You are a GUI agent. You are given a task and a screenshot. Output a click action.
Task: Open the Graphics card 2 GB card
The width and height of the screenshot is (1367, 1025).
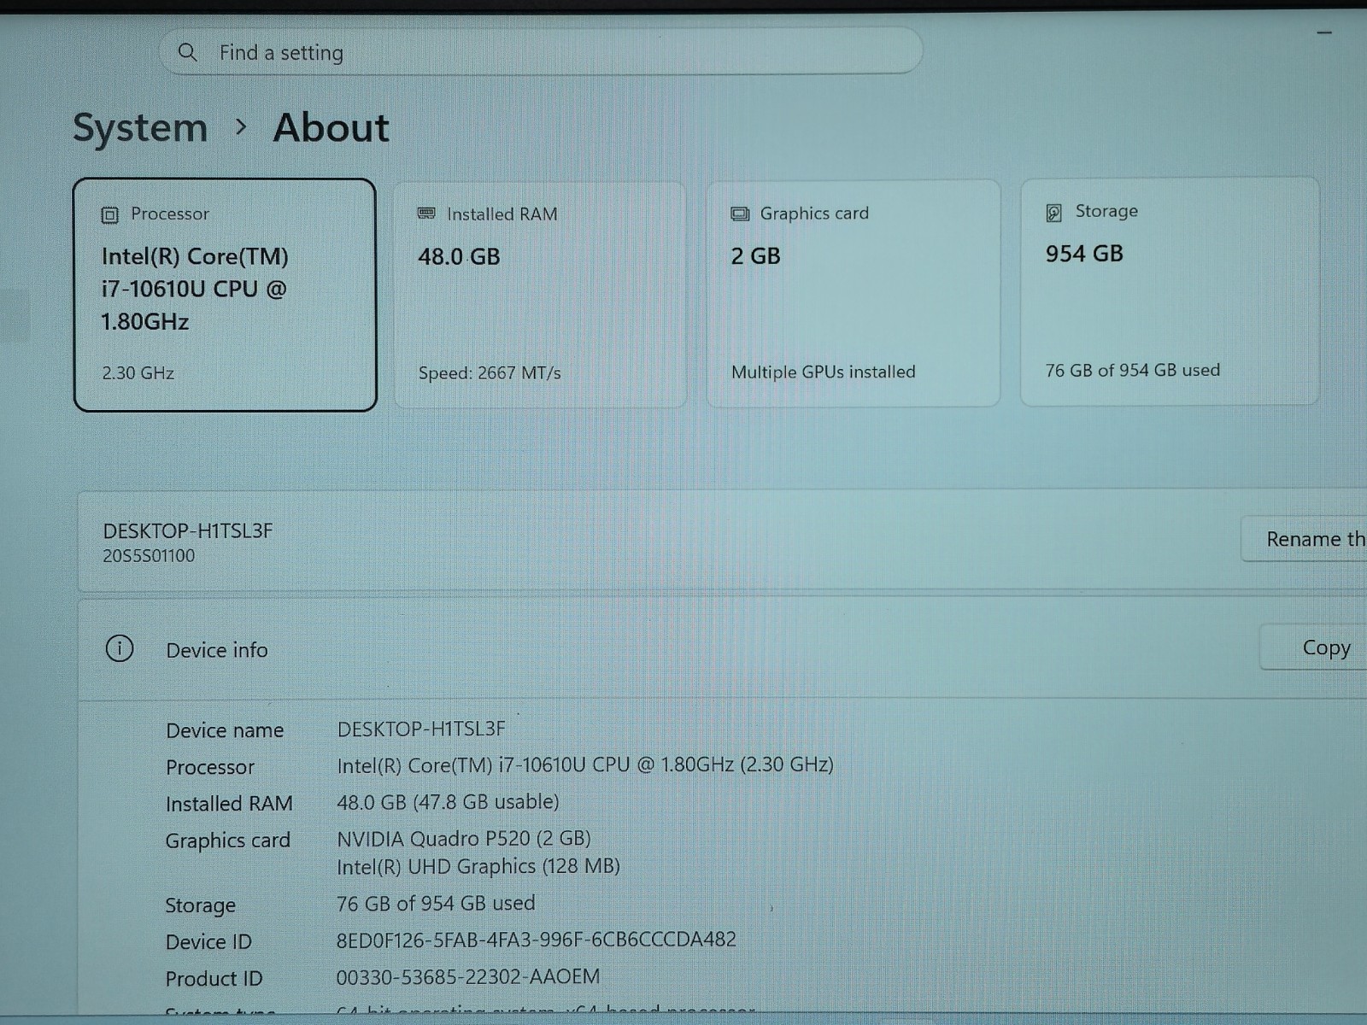click(854, 293)
